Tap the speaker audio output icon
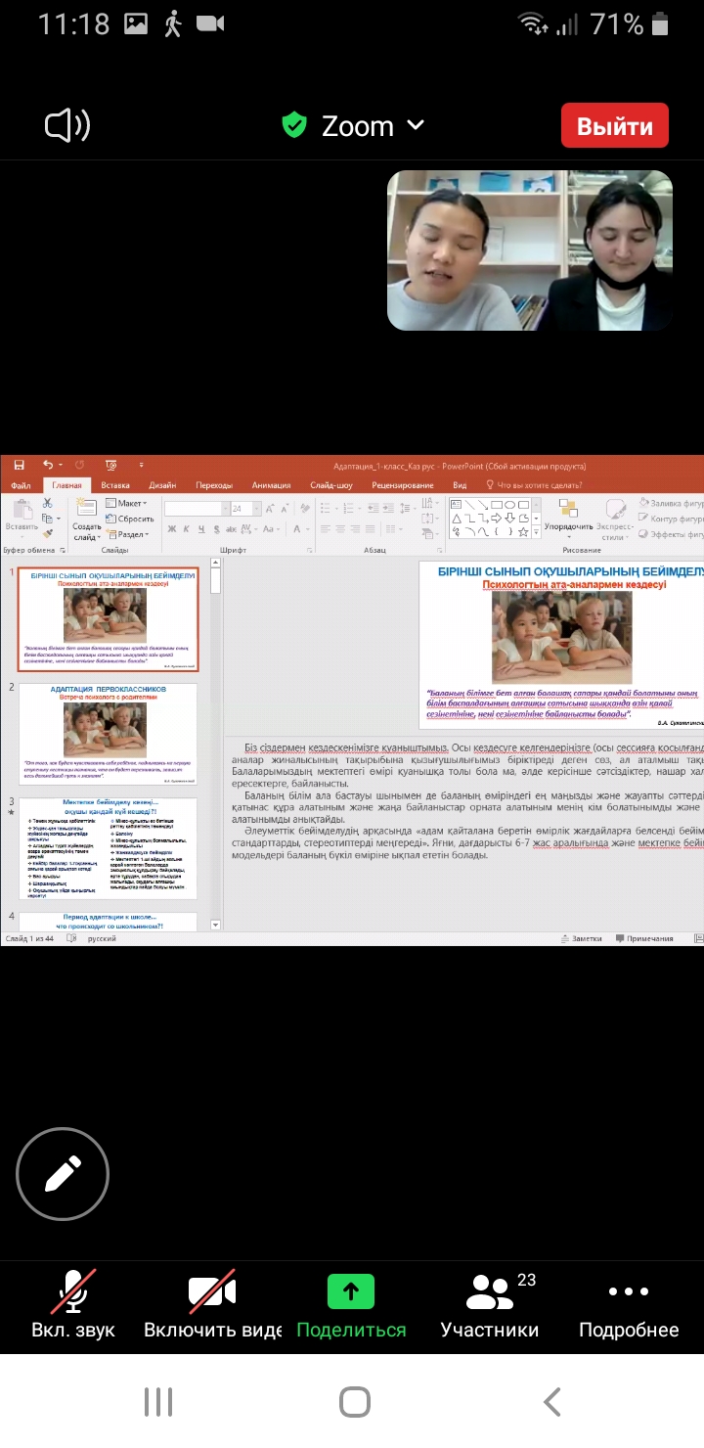This screenshot has height=1448, width=704. 67,126
